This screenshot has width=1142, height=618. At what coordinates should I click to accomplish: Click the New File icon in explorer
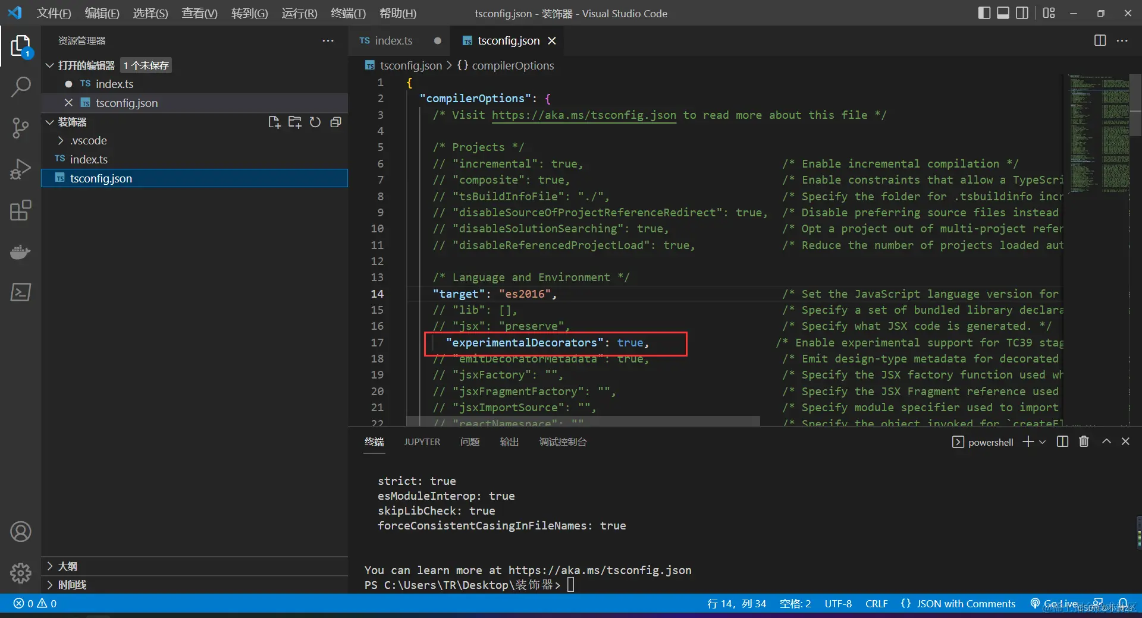pyautogui.click(x=274, y=122)
